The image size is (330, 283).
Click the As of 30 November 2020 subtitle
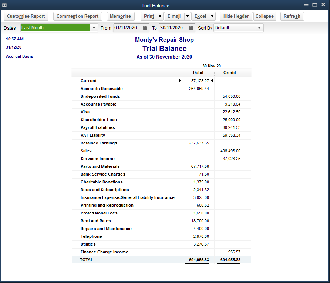(164, 57)
